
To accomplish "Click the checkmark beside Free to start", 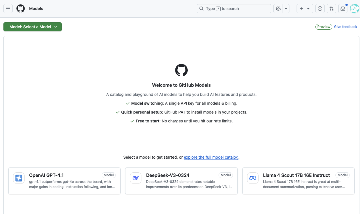I will point(132,121).
